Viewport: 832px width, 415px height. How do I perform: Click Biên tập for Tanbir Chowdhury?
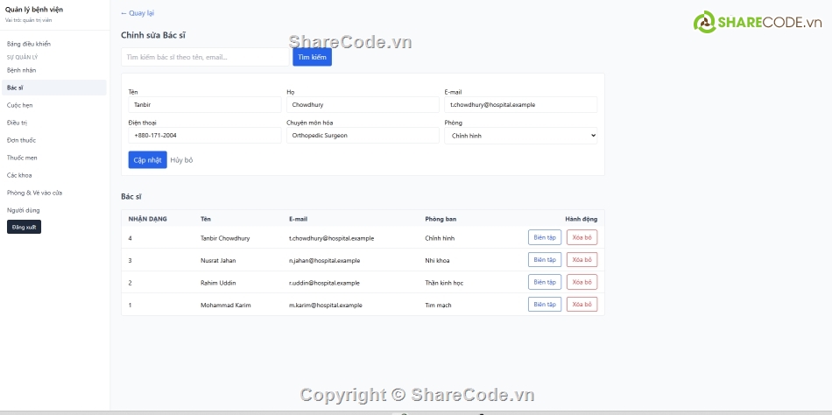pos(545,237)
